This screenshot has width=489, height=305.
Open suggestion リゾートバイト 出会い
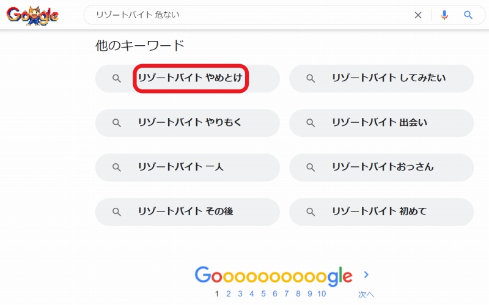pos(381,123)
